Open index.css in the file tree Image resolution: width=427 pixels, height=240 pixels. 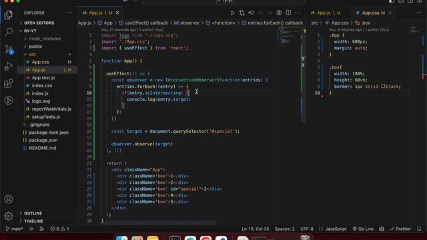[x=41, y=85]
